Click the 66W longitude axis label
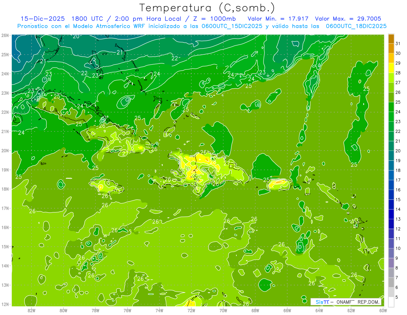 point(287,310)
